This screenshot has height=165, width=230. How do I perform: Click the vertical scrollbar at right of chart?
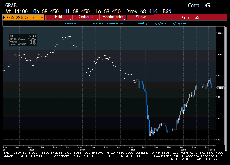(x=226, y=88)
